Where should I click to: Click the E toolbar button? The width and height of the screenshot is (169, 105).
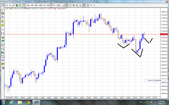click(95, 5)
